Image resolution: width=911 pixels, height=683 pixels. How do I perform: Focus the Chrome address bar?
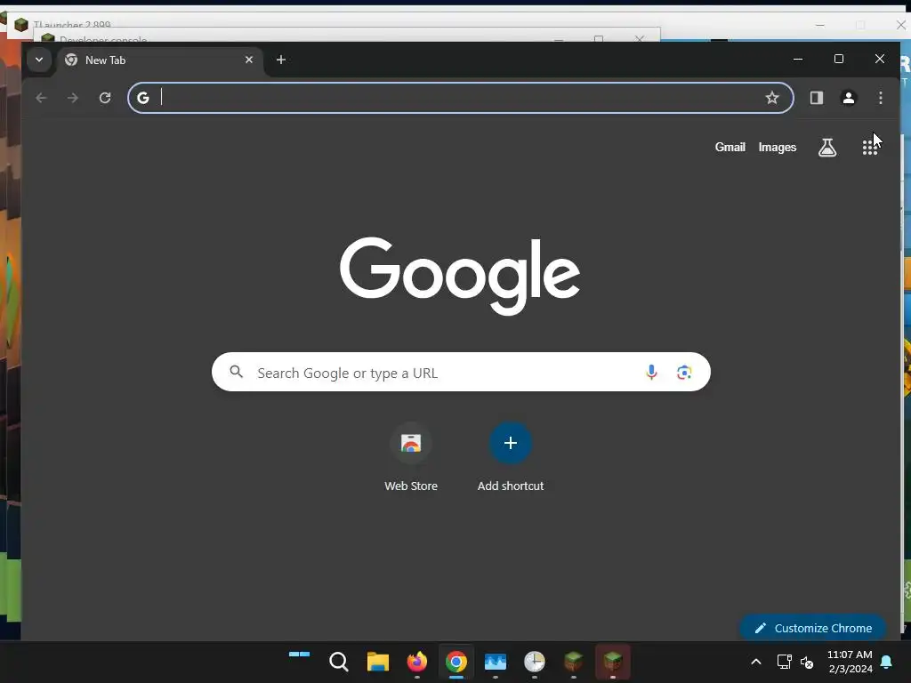[x=460, y=98]
